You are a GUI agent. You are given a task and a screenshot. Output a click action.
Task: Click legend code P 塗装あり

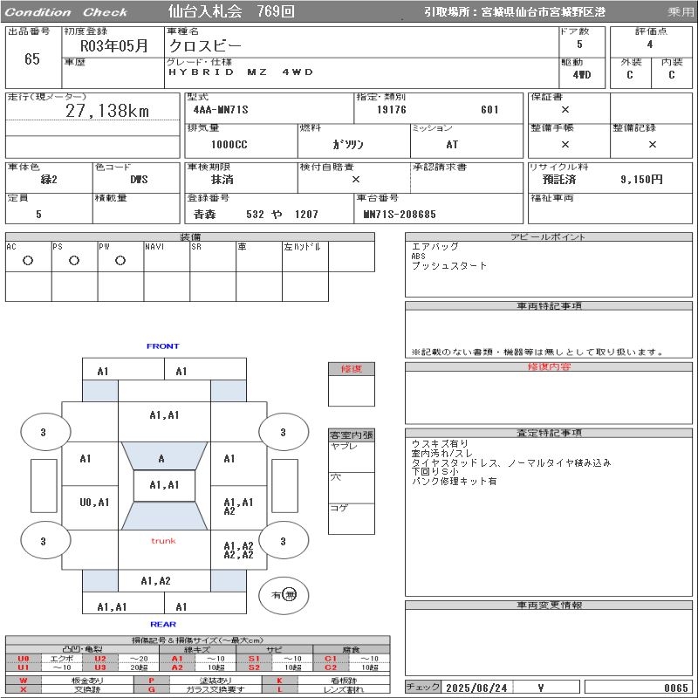[198, 681]
